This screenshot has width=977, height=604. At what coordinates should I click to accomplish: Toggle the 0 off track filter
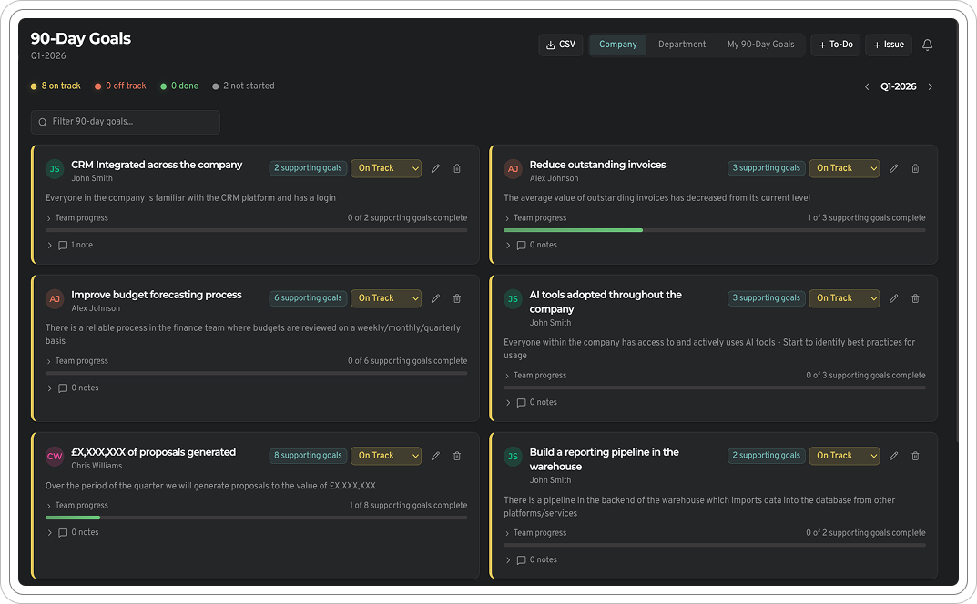tap(119, 86)
